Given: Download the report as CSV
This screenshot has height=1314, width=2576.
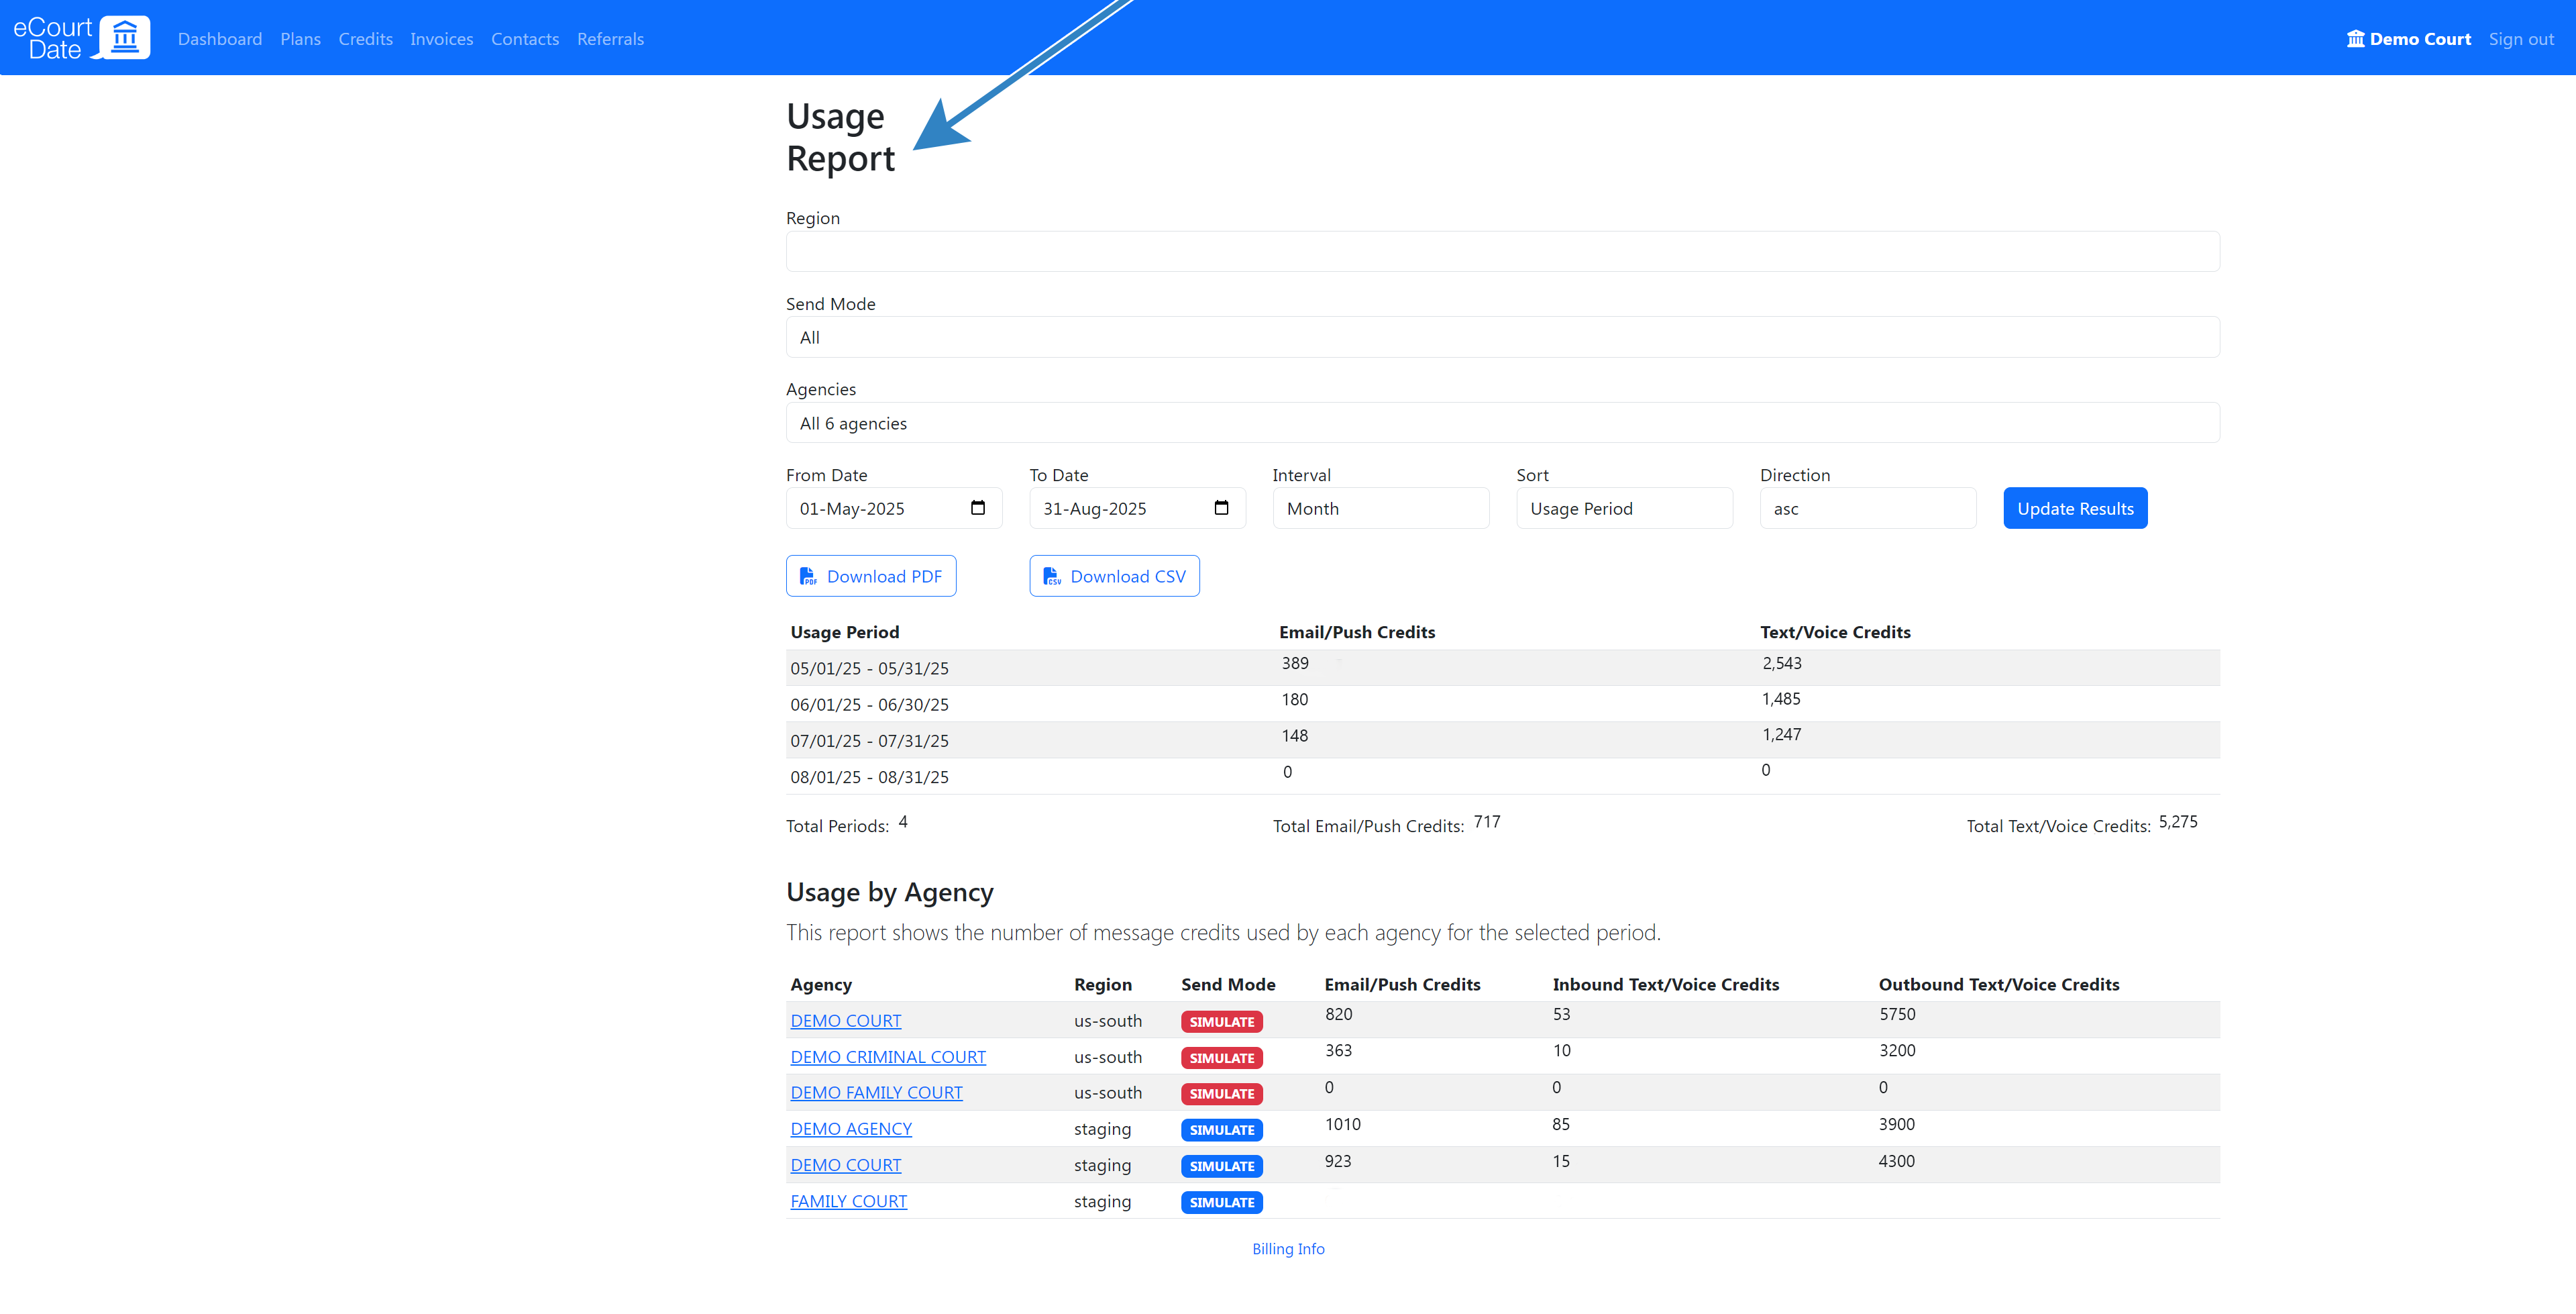Looking at the screenshot, I should (1114, 576).
